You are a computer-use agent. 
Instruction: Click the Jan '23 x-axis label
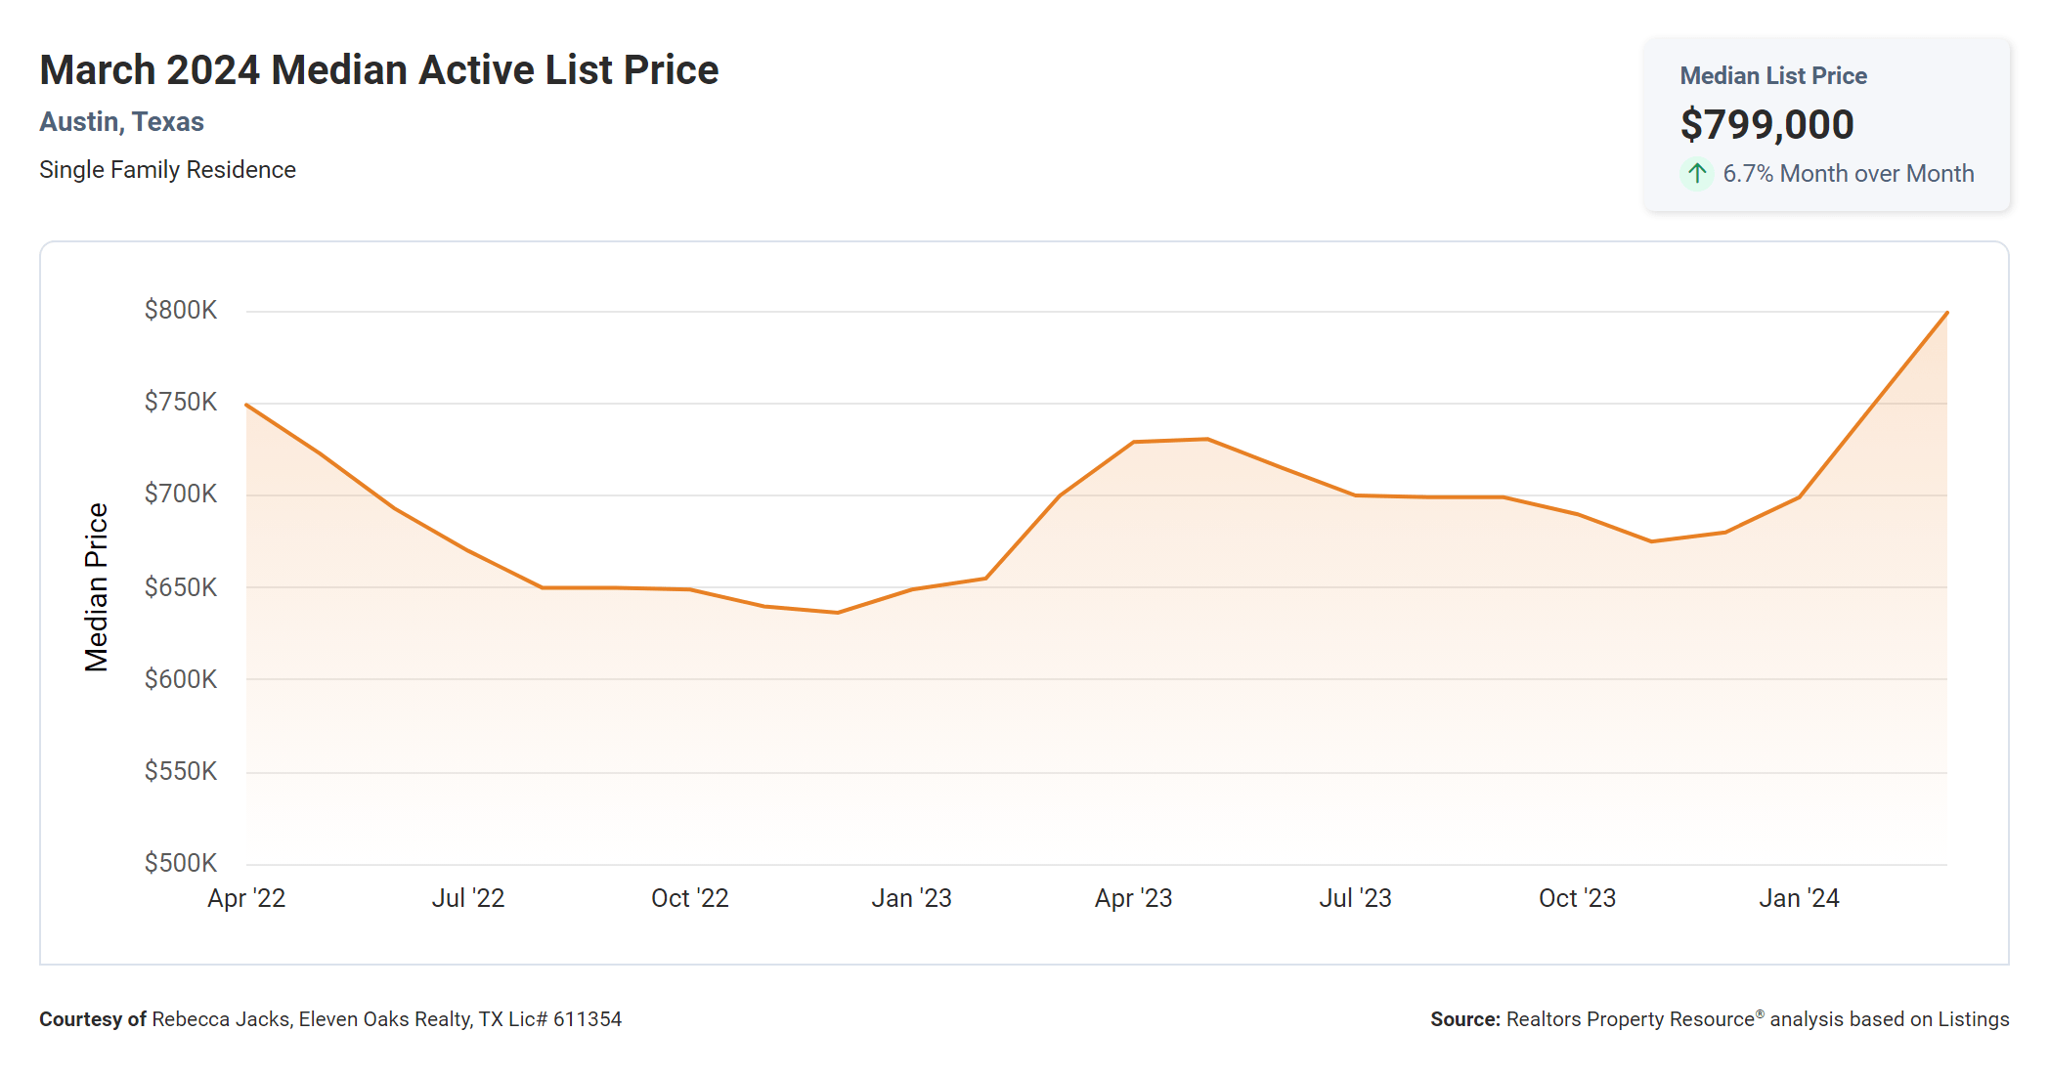click(911, 898)
